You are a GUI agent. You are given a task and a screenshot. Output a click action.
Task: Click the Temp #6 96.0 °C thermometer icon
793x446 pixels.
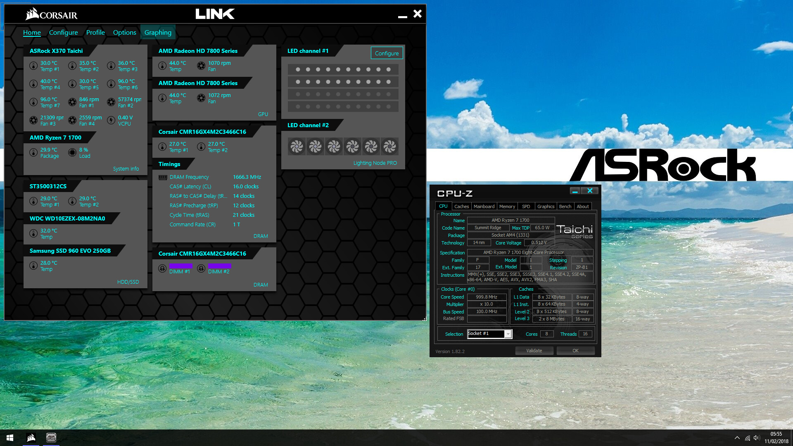point(111,84)
